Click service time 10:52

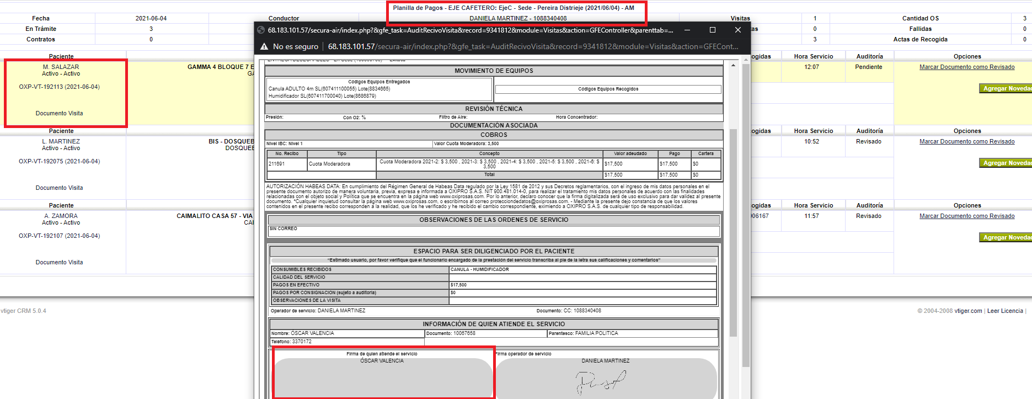point(811,141)
